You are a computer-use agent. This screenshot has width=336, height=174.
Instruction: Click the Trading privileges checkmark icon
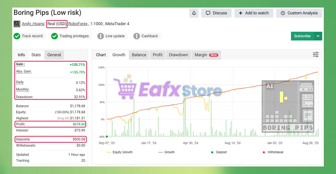pyautogui.click(x=55, y=36)
